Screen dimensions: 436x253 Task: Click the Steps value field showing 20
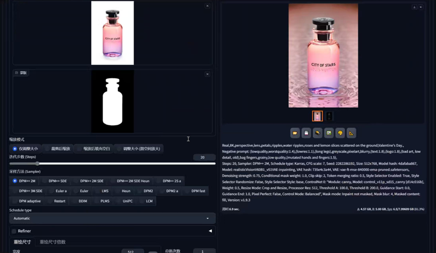(204, 157)
